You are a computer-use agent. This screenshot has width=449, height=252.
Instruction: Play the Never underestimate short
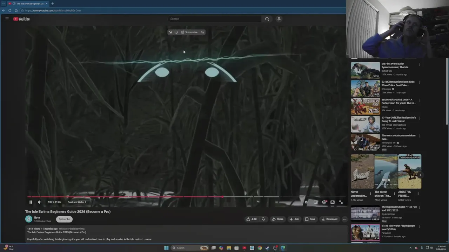click(x=362, y=171)
